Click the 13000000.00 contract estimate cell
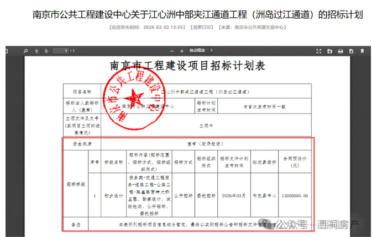Image resolution: width=372 pixels, height=237 pixels. [x=295, y=196]
